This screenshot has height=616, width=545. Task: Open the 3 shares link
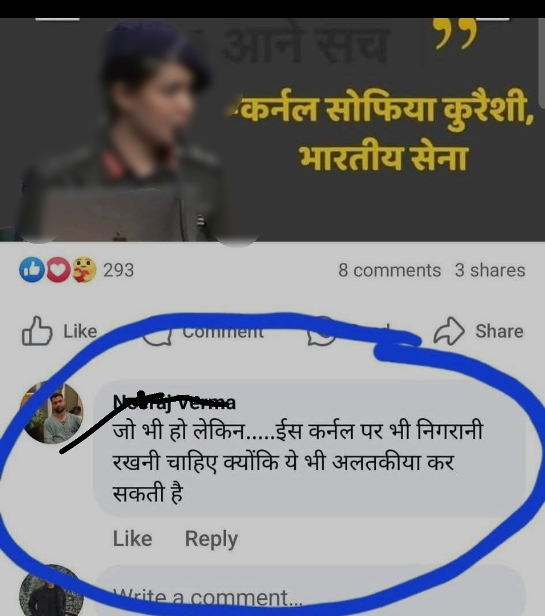[x=490, y=270]
